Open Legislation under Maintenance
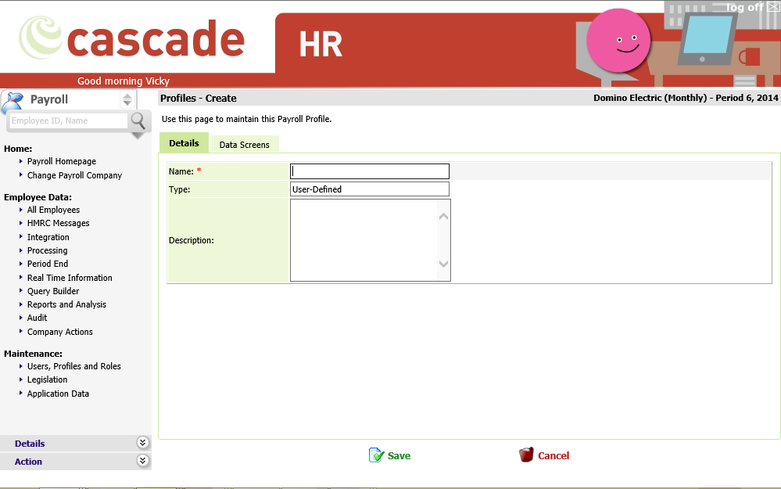Screen dimensions: 781x489 48,379
